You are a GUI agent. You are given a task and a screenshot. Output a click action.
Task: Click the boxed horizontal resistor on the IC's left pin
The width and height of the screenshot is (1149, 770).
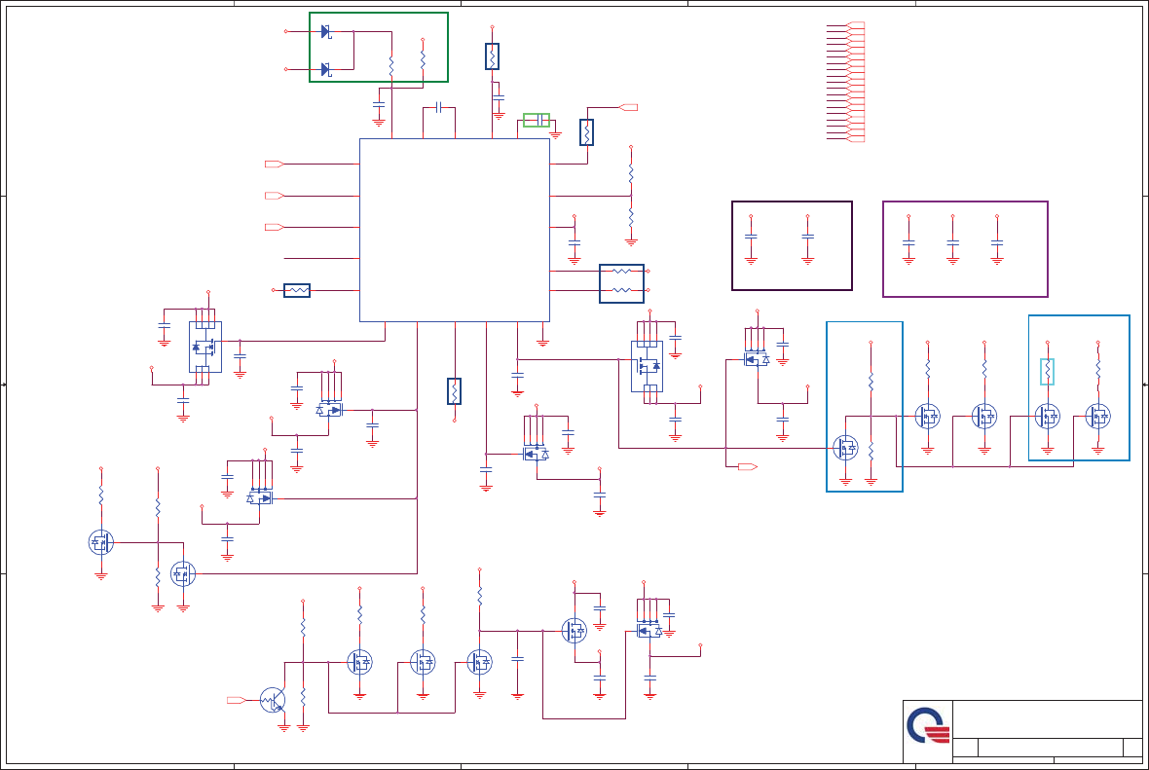pyautogui.click(x=297, y=290)
